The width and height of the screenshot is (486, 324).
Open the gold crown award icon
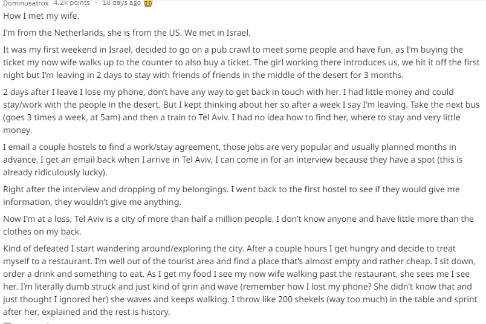148,3
